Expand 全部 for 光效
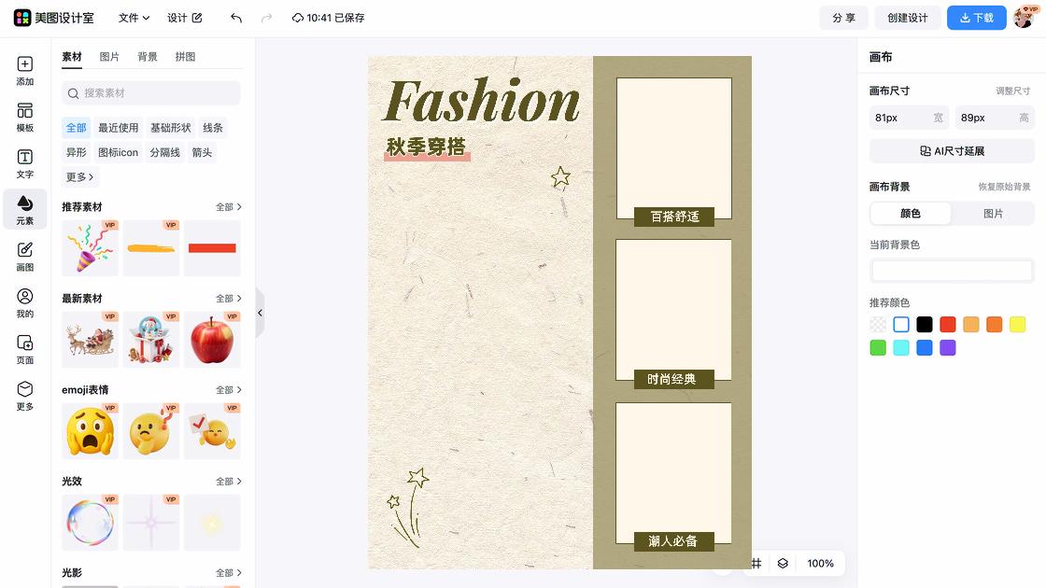 [x=228, y=482]
